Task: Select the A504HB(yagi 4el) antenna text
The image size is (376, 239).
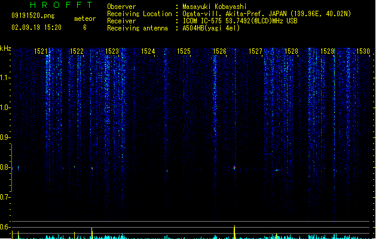Action: pyautogui.click(x=211, y=28)
